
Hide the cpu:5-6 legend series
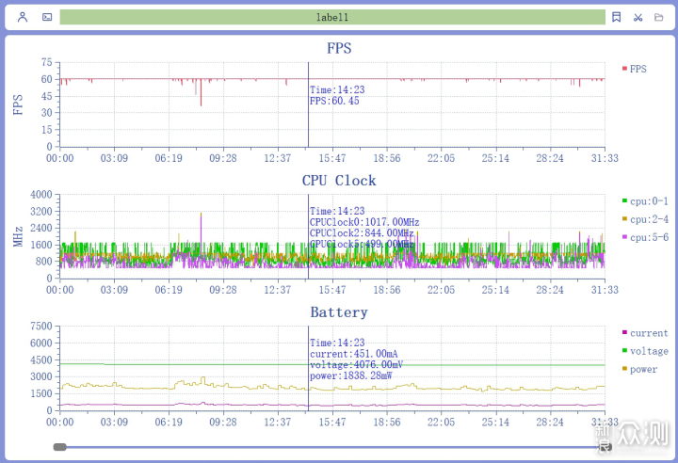point(645,237)
